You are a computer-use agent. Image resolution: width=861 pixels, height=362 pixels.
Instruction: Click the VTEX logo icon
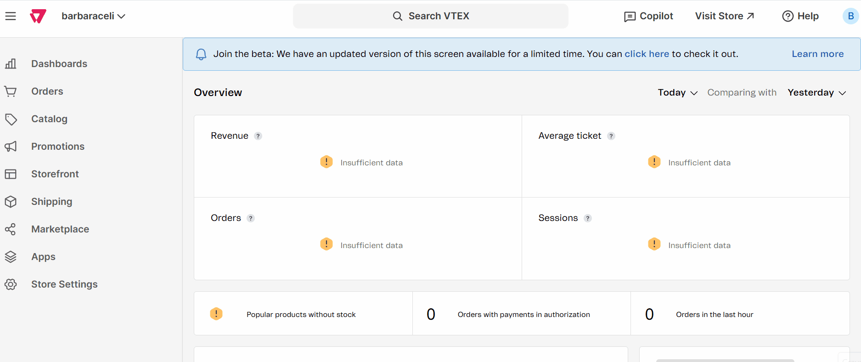[x=38, y=16]
